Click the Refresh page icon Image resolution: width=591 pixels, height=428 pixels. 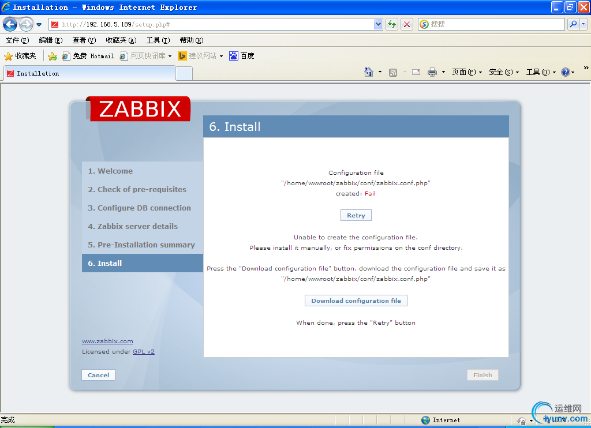[x=392, y=24]
